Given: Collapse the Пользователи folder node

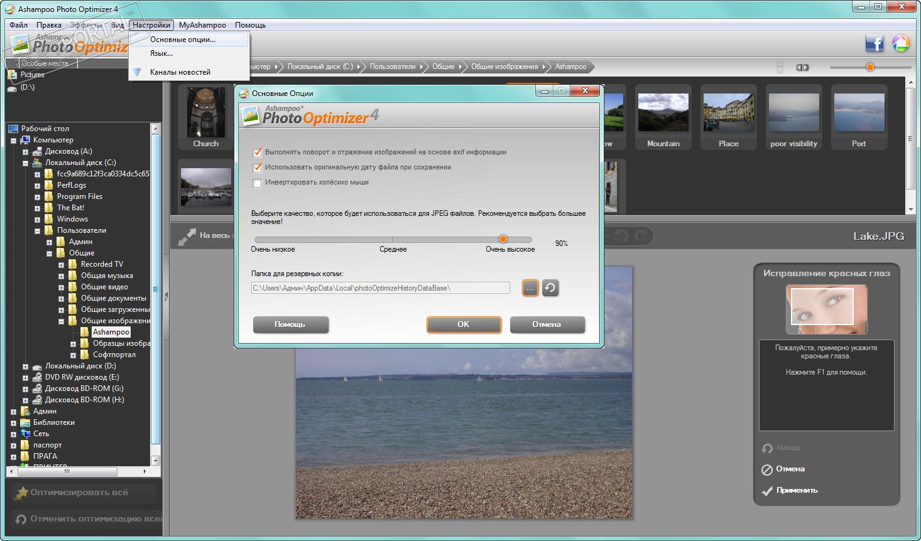Looking at the screenshot, I should click(37, 231).
